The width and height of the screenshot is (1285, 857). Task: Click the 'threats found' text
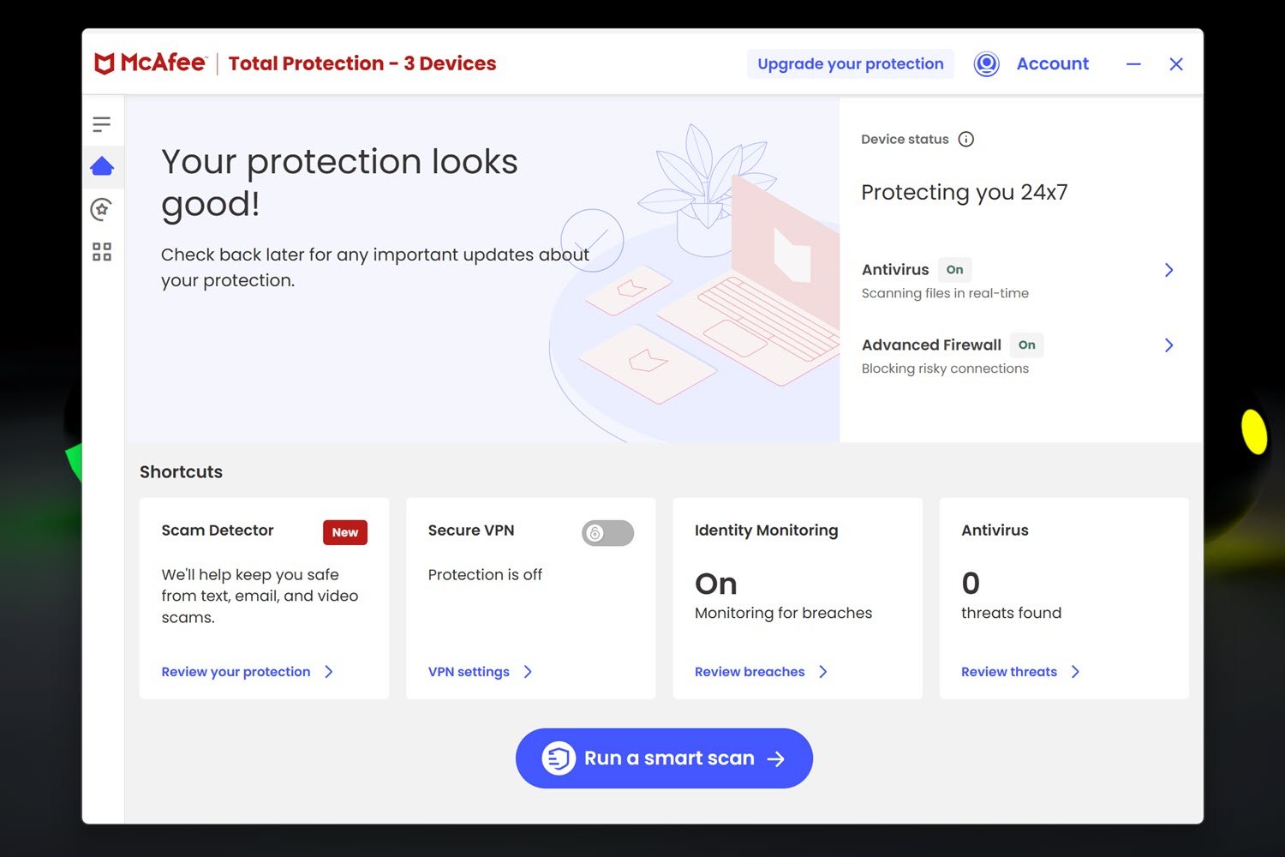[1011, 613]
